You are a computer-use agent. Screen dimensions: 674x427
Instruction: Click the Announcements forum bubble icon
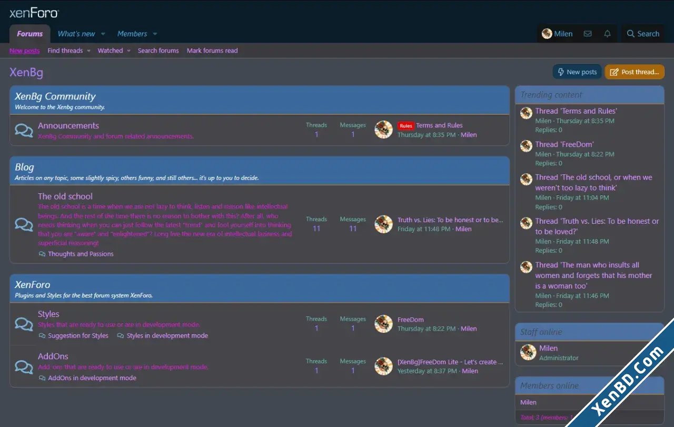tap(24, 130)
